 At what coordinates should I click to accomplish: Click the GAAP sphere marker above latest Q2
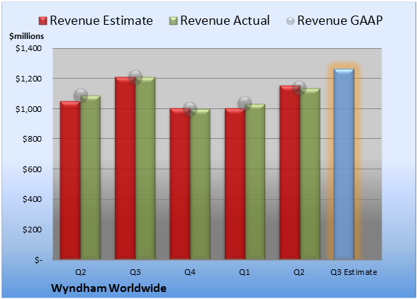[299, 88]
